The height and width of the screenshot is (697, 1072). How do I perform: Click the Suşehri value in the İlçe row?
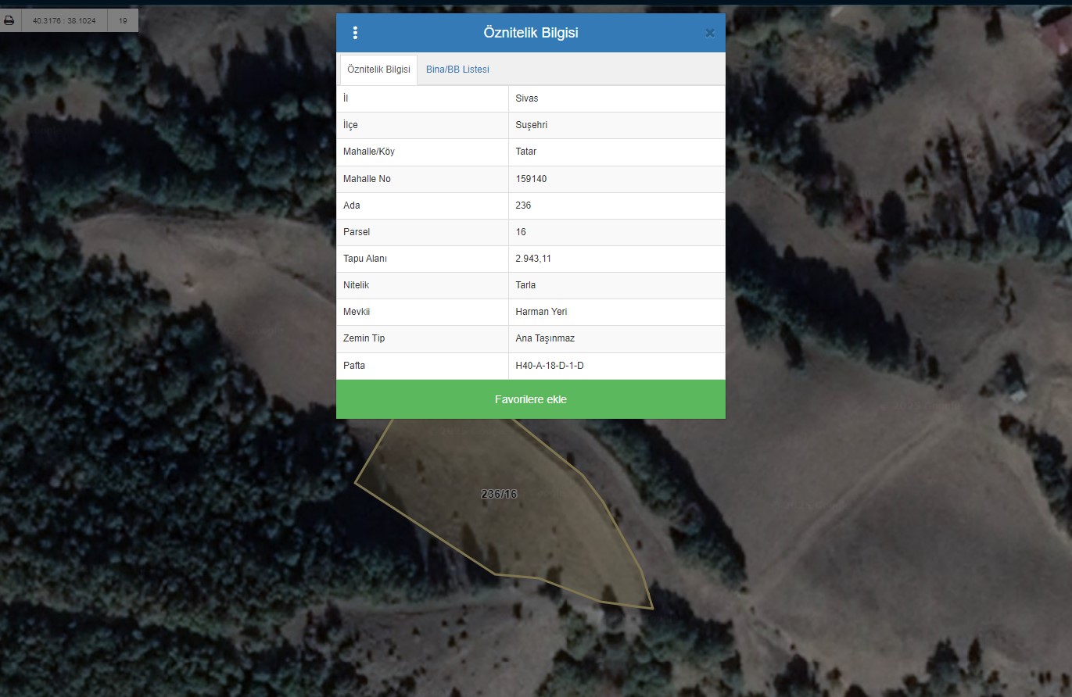coord(531,125)
